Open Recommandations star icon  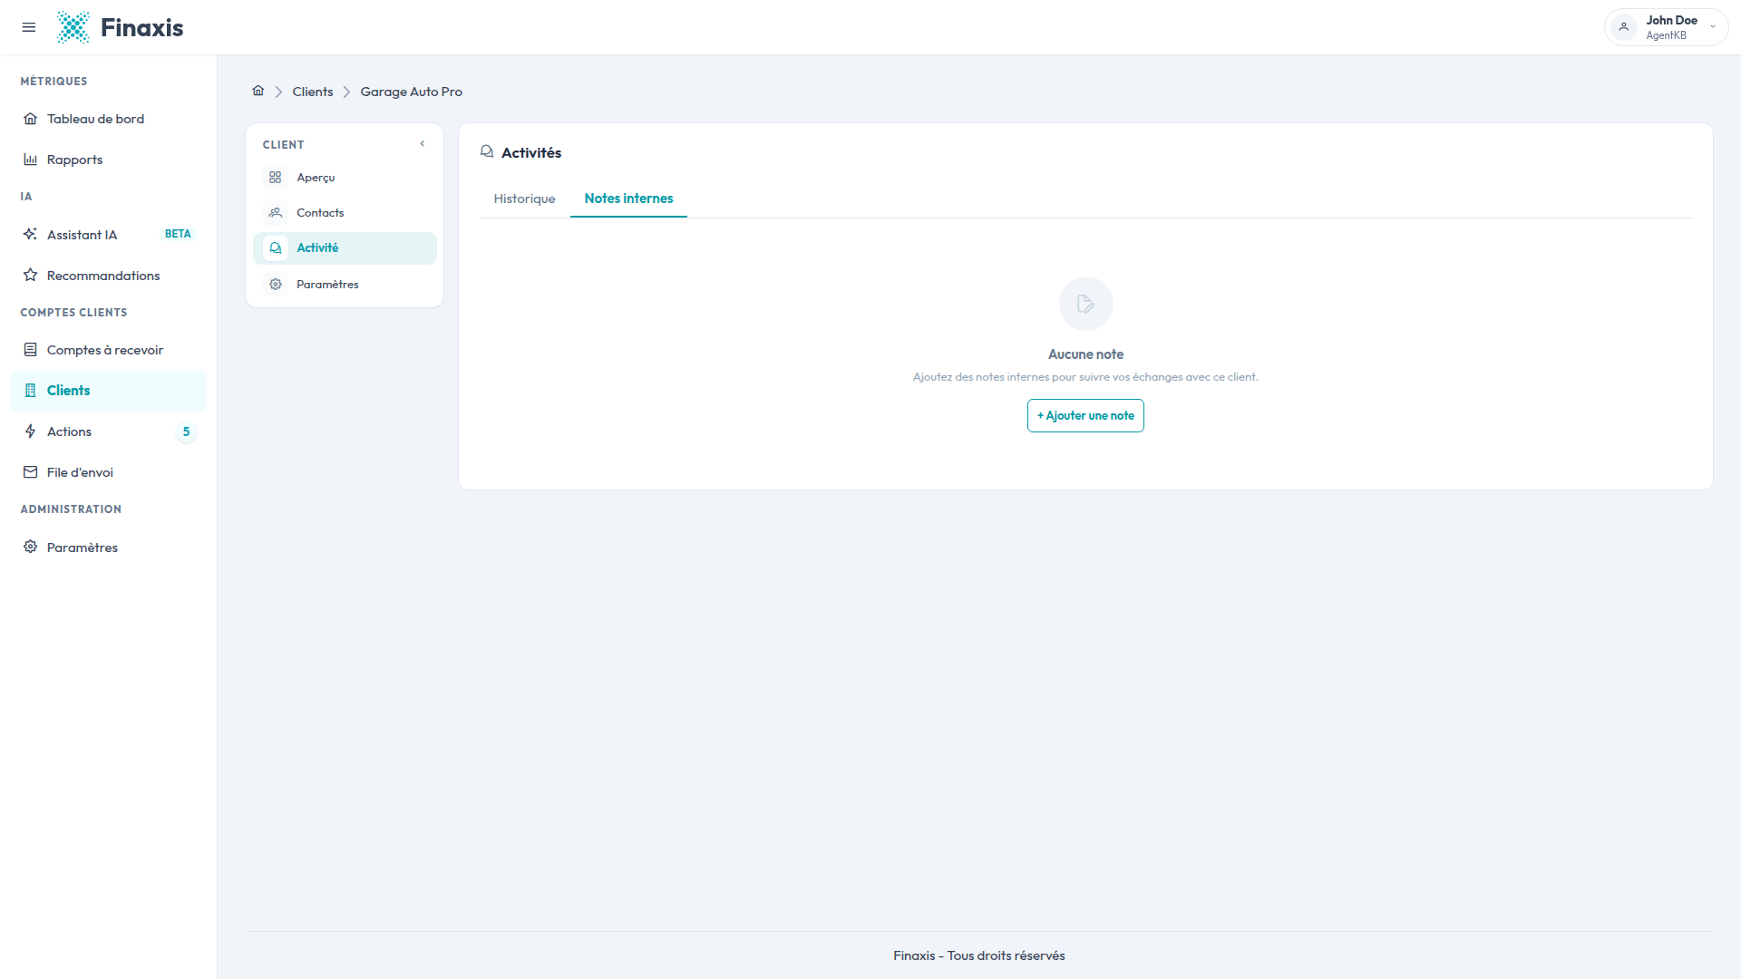(31, 276)
